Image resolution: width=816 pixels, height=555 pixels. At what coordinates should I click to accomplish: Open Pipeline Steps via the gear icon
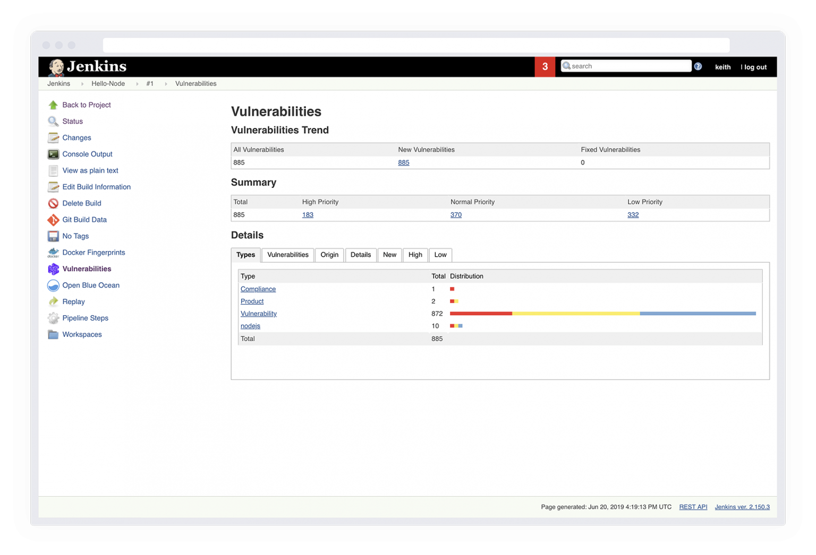pyautogui.click(x=53, y=318)
